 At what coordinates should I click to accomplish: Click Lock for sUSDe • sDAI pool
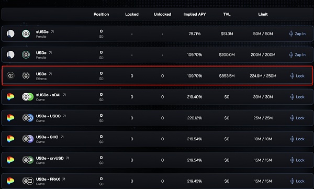tap(297, 97)
